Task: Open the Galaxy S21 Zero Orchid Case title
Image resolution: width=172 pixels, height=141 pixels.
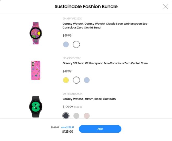Action: coord(105,63)
